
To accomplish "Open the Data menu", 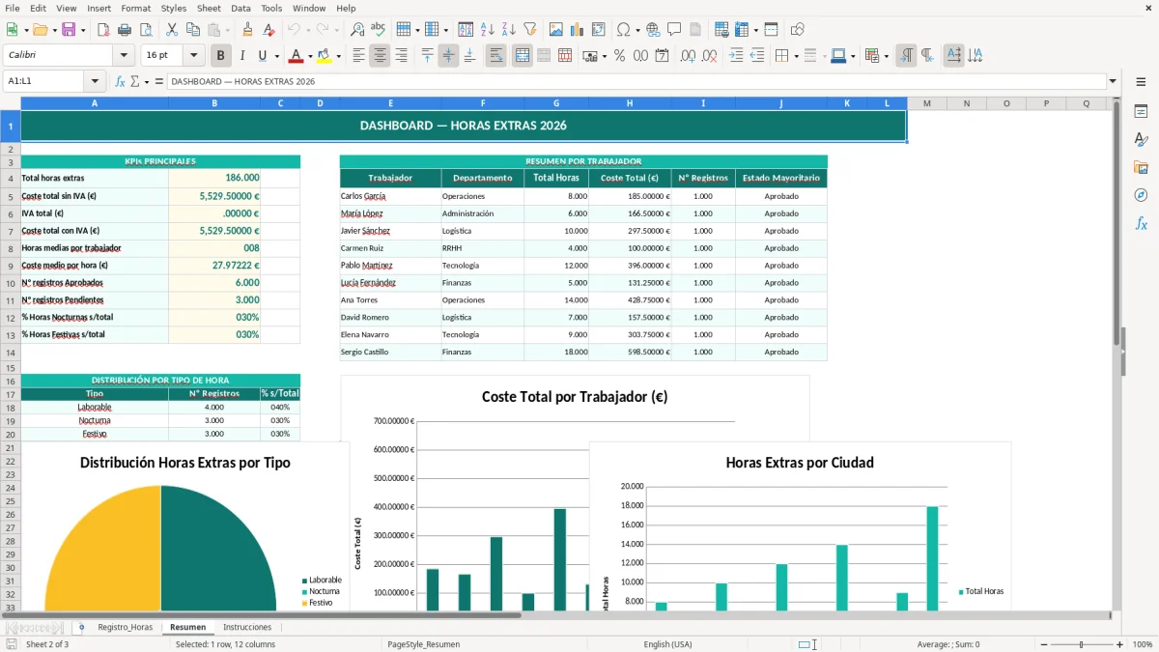I will pos(240,8).
